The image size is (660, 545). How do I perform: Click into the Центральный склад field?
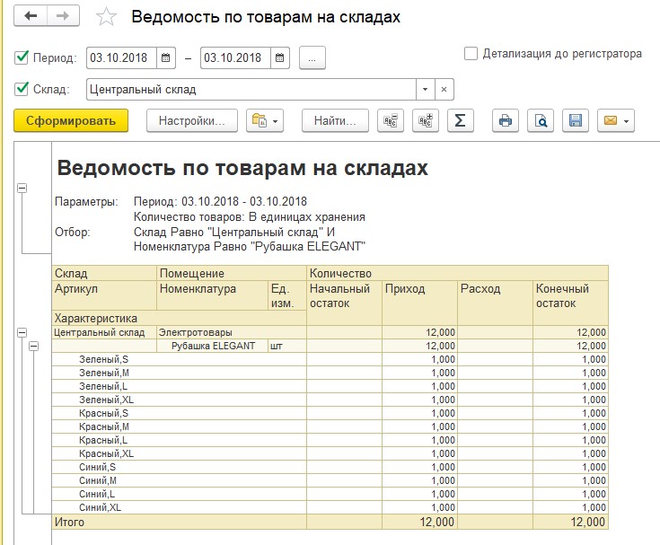coord(251,89)
